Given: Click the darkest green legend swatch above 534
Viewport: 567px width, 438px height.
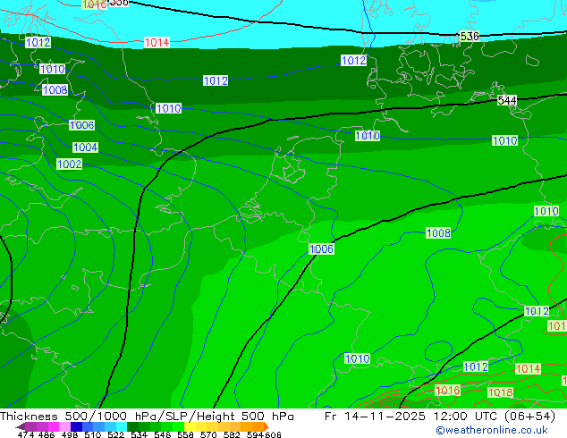Looking at the screenshot, I should (132, 426).
